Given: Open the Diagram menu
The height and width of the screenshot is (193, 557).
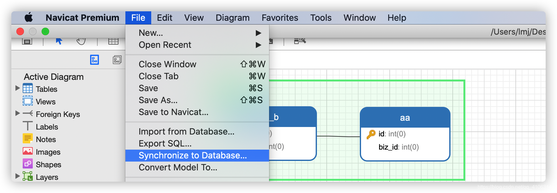Looking at the screenshot, I should [233, 18].
